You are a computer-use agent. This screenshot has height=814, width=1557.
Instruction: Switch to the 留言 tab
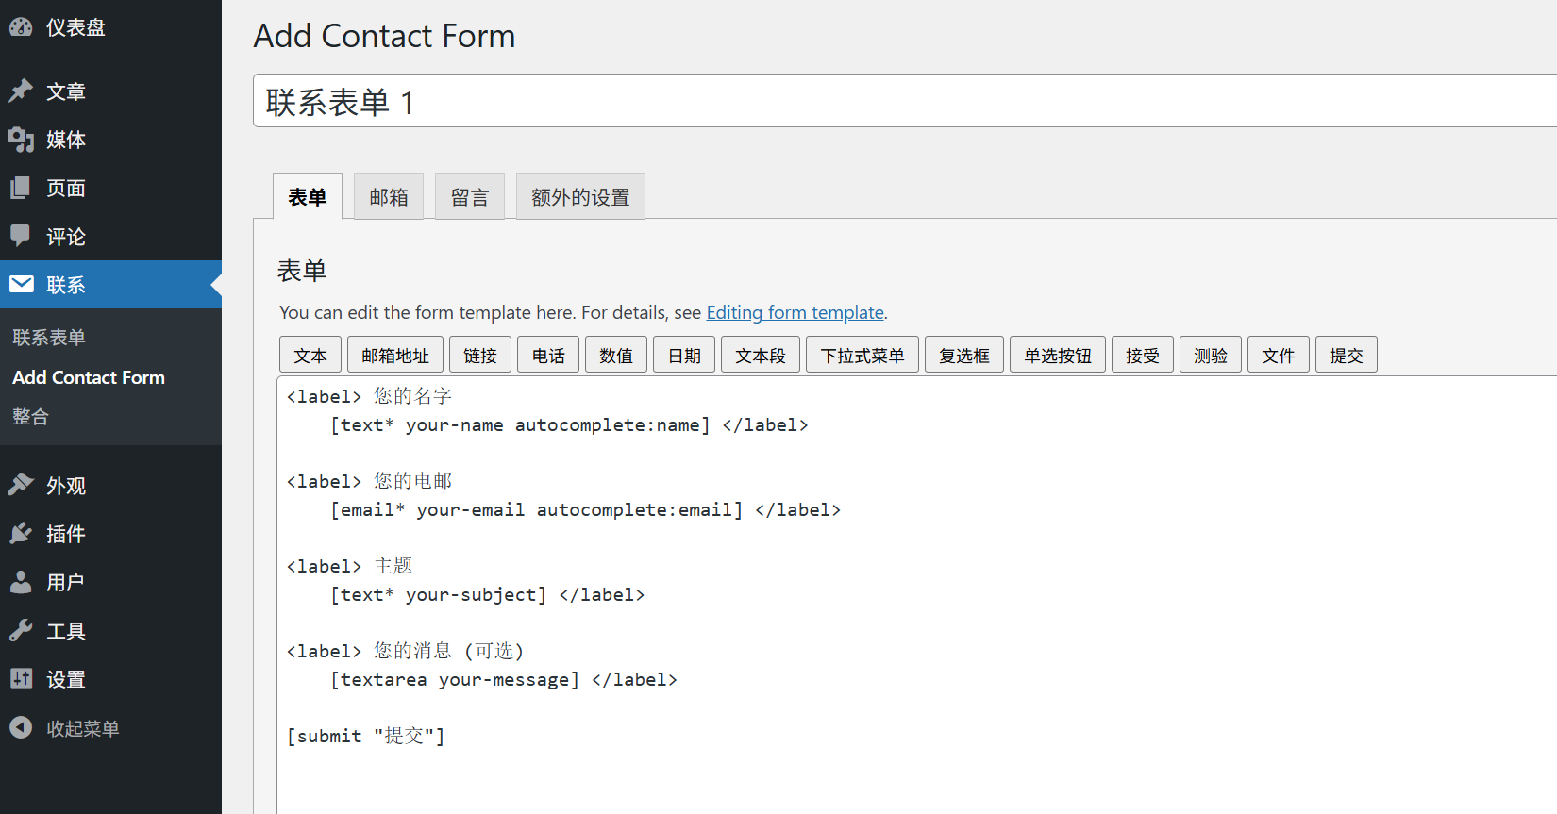470,196
